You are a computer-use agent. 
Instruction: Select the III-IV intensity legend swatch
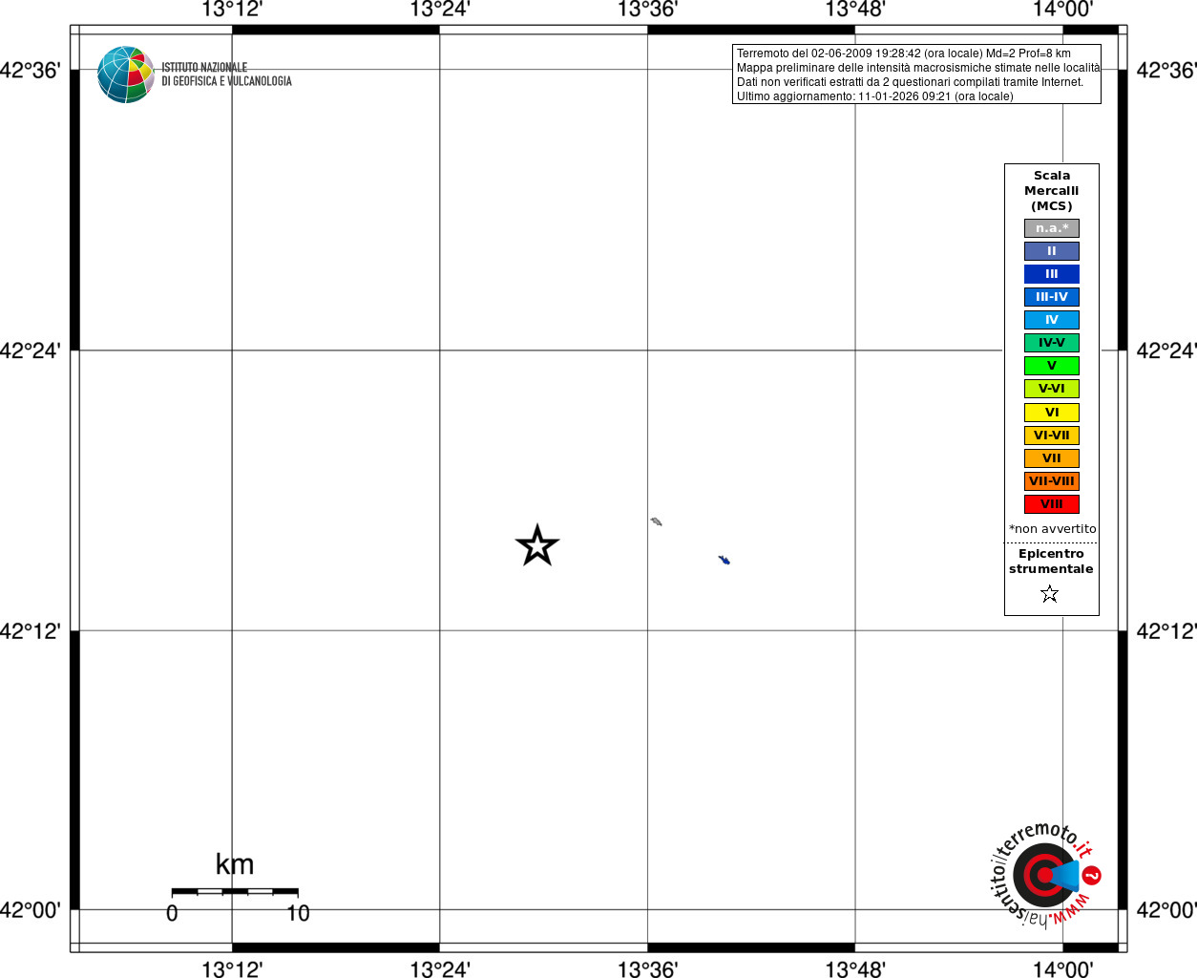1052,297
